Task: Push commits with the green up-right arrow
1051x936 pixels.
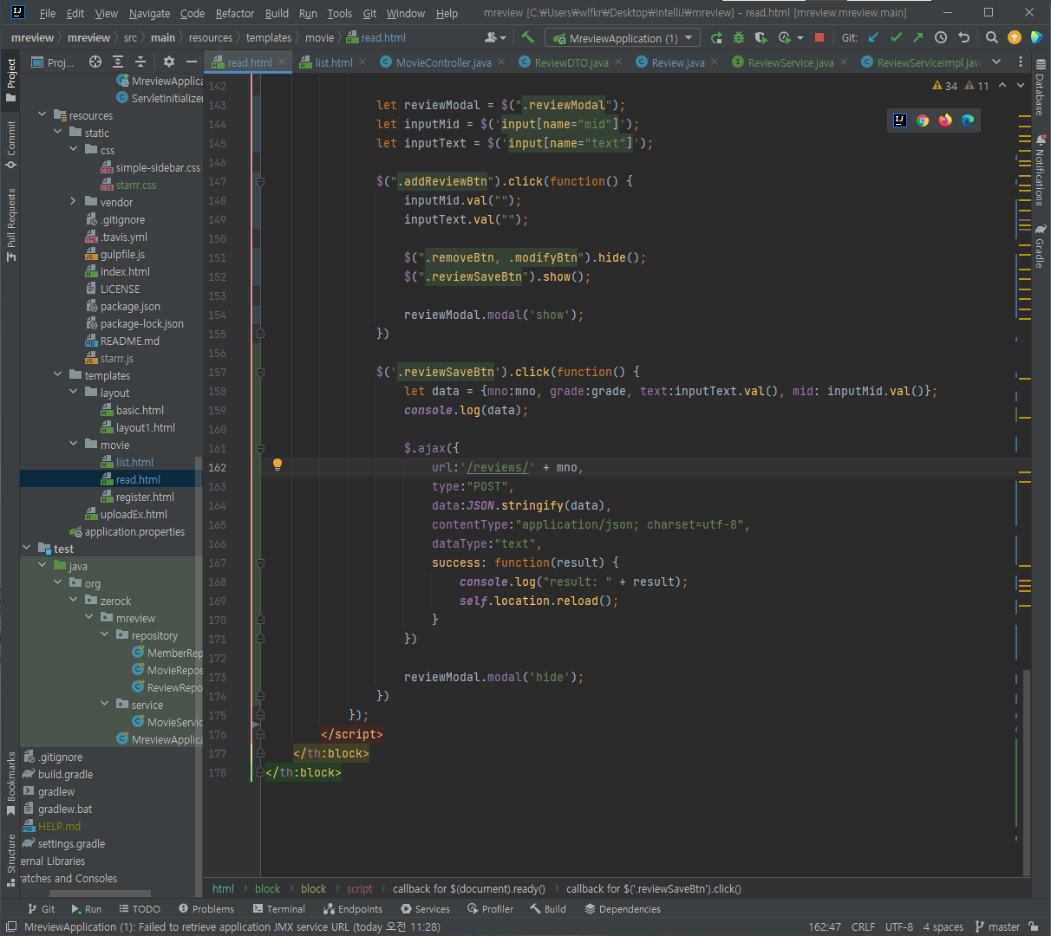Action: [918, 37]
